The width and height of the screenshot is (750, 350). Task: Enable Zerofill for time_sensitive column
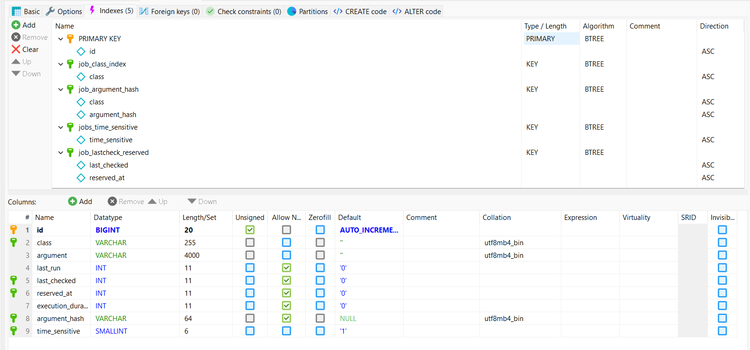(x=320, y=331)
